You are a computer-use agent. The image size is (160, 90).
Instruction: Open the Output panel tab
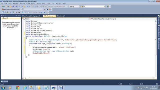click(4, 81)
